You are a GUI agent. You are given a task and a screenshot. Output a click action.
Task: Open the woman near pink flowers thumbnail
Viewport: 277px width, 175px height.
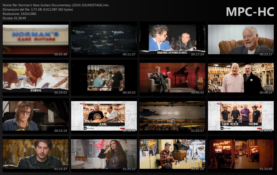click(104, 154)
